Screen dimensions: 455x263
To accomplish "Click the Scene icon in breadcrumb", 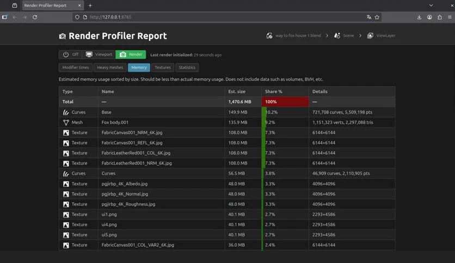I will (337, 36).
